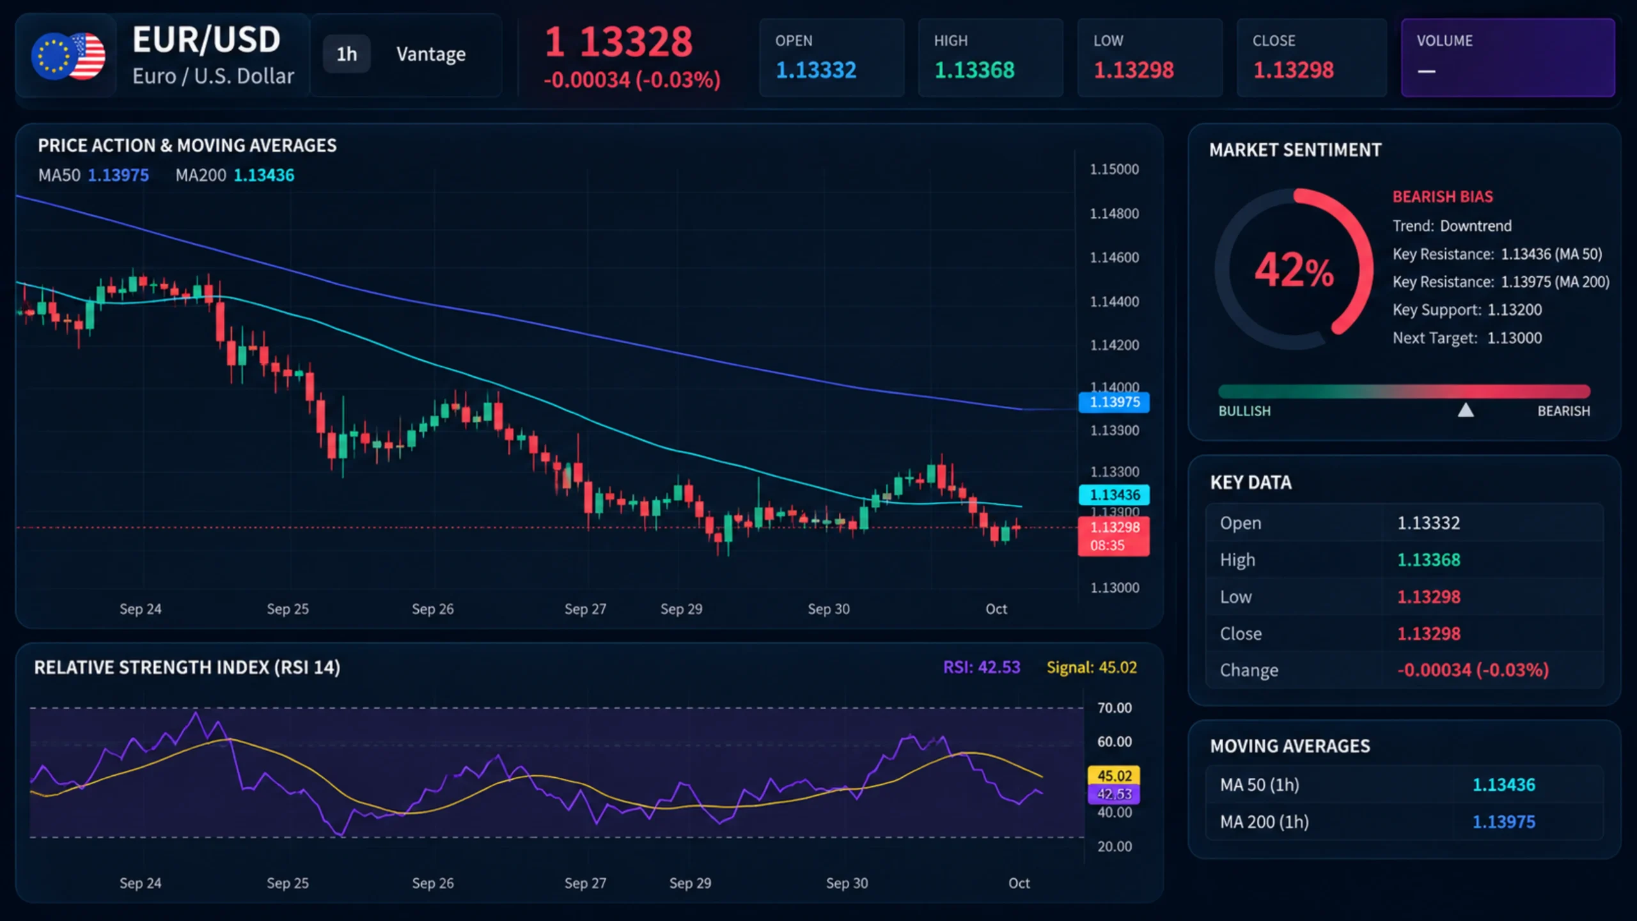Click the blue 1.13975 price axis tag
Image resolution: width=1637 pixels, height=921 pixels.
pos(1114,402)
